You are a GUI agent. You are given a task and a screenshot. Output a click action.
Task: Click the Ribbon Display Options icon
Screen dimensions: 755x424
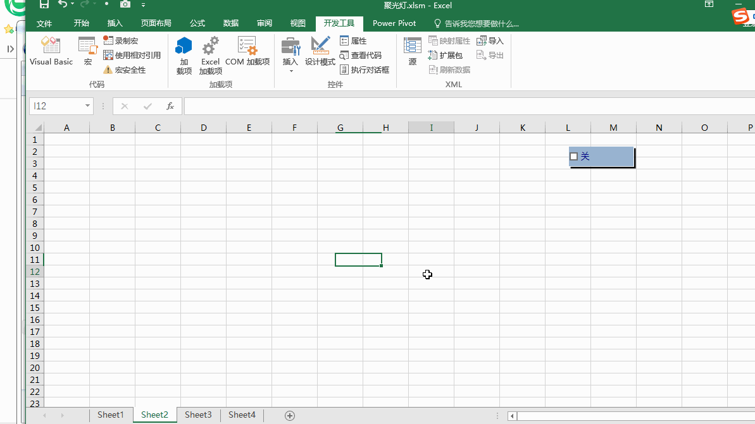[709, 4]
